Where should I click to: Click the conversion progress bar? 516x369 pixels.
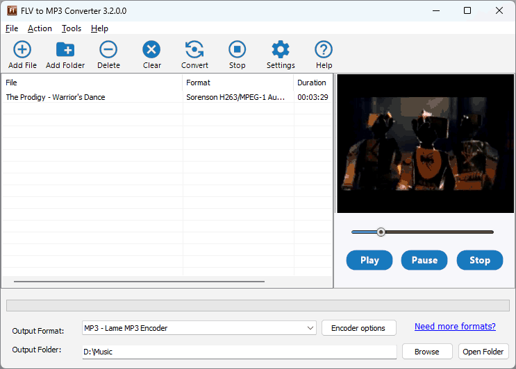[258, 305]
